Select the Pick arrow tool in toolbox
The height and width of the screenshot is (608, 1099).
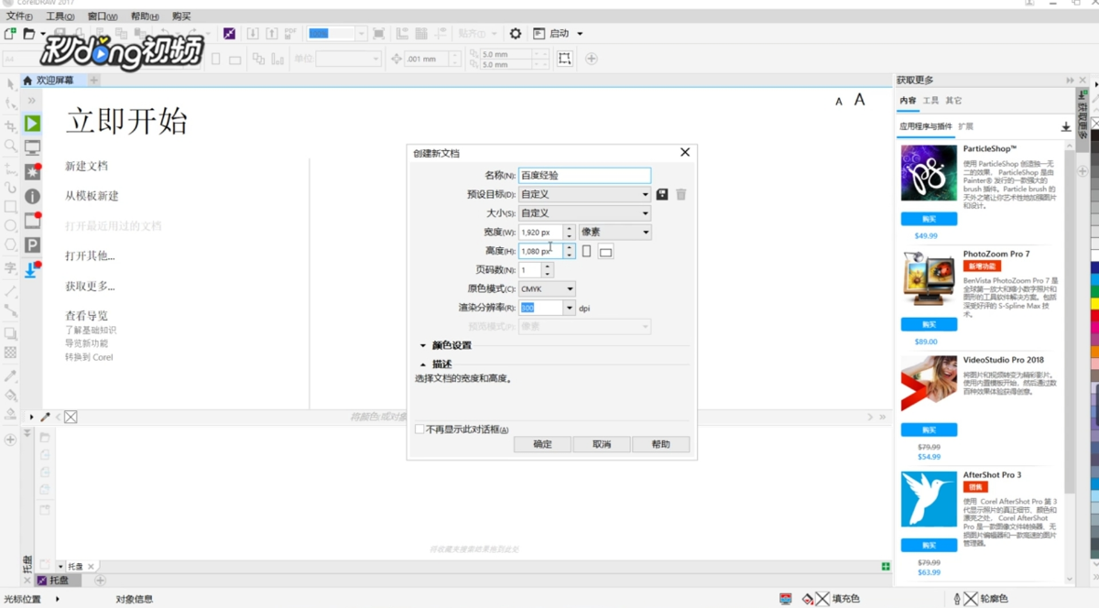click(10, 84)
